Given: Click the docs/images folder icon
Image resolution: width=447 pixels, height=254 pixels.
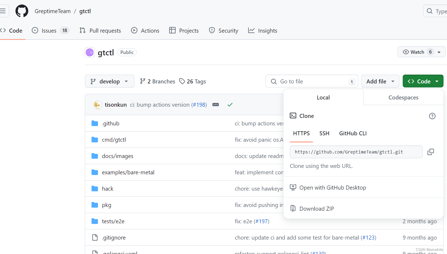Looking at the screenshot, I should pos(95,156).
